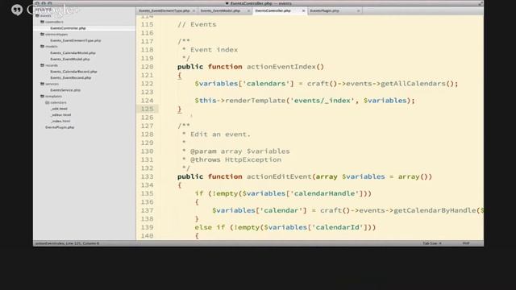Open the PHP syntax selector in status bar
Viewport: 516px width, 290px height.
coord(466,243)
